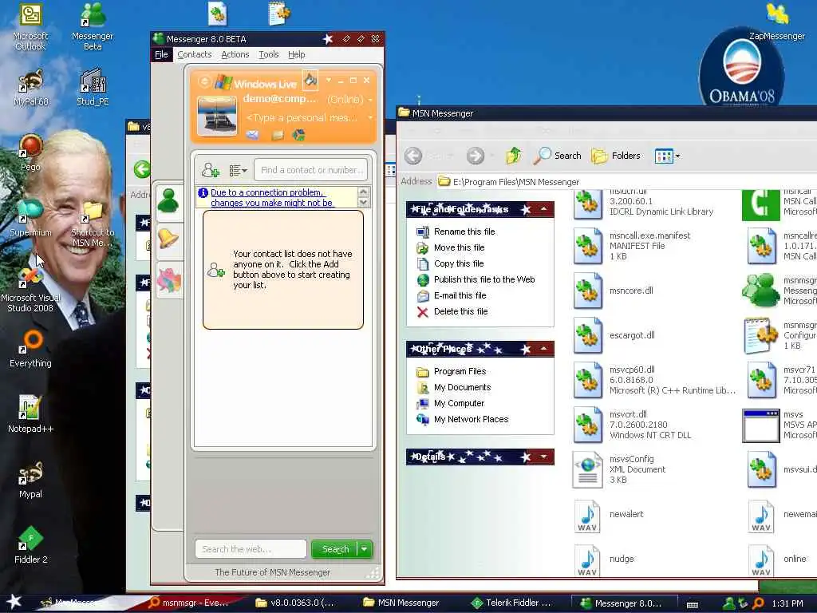Open the connection problem notice link
817x613 pixels.
271,198
